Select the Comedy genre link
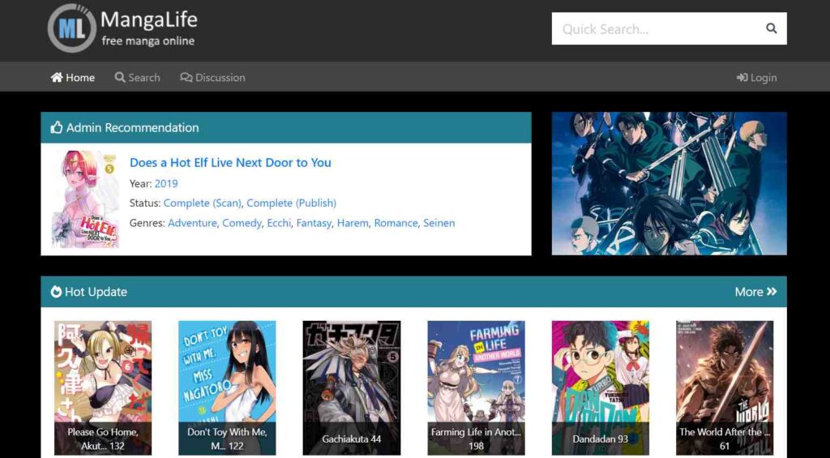Viewport: 830px width, 458px height. [242, 223]
